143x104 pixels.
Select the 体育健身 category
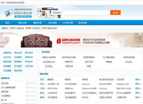[x=7, y=66]
